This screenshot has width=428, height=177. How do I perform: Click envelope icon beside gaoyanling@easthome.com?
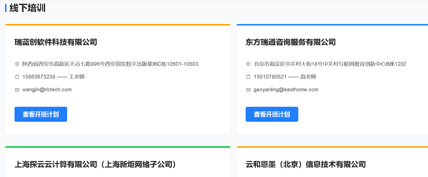click(248, 90)
